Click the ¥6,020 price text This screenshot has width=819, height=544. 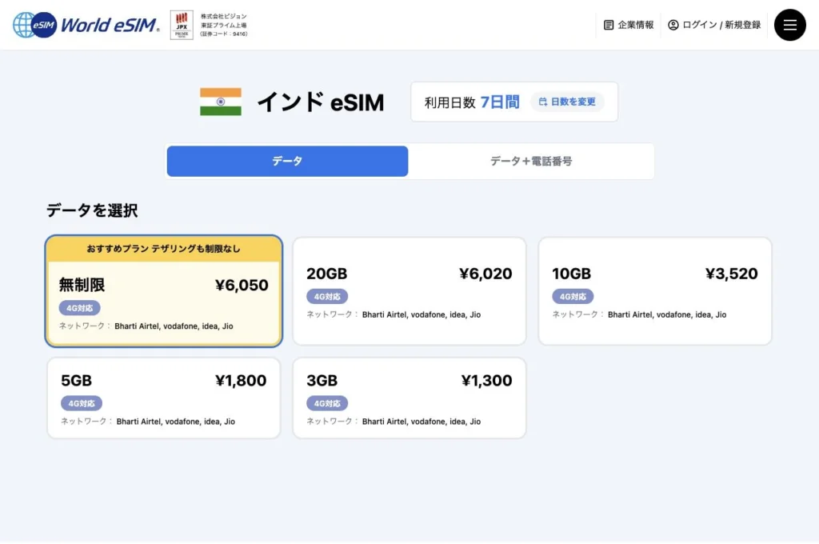pyautogui.click(x=485, y=274)
